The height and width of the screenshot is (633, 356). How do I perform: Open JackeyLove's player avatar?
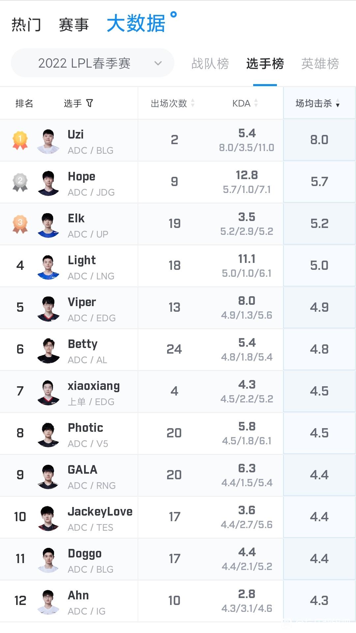tap(48, 519)
